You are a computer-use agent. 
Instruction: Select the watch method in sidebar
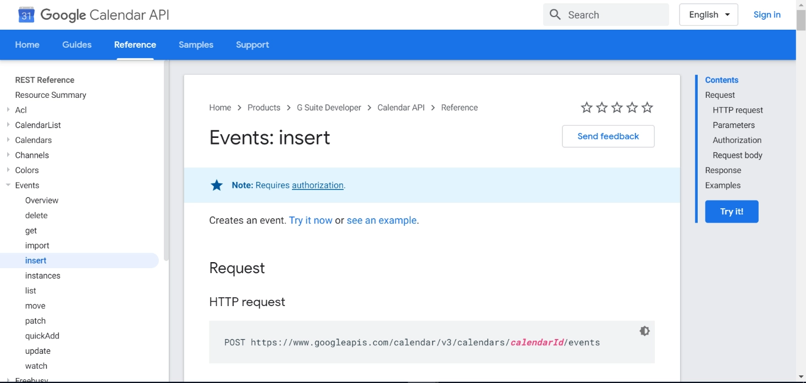click(x=36, y=366)
